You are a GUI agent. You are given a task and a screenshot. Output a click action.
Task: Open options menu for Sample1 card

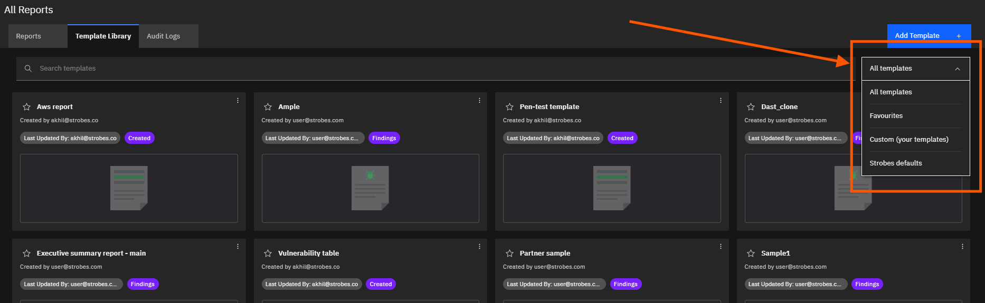click(962, 246)
